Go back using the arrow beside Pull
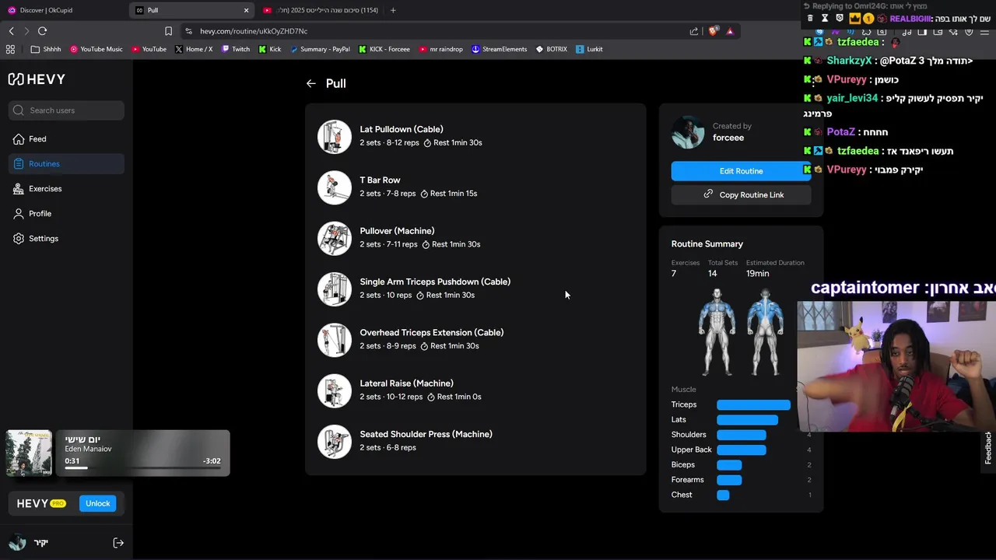The image size is (996, 560). click(x=311, y=83)
